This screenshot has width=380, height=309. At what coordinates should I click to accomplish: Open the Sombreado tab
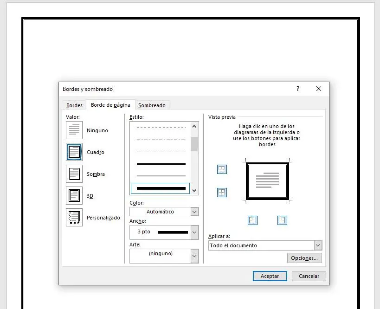point(152,105)
